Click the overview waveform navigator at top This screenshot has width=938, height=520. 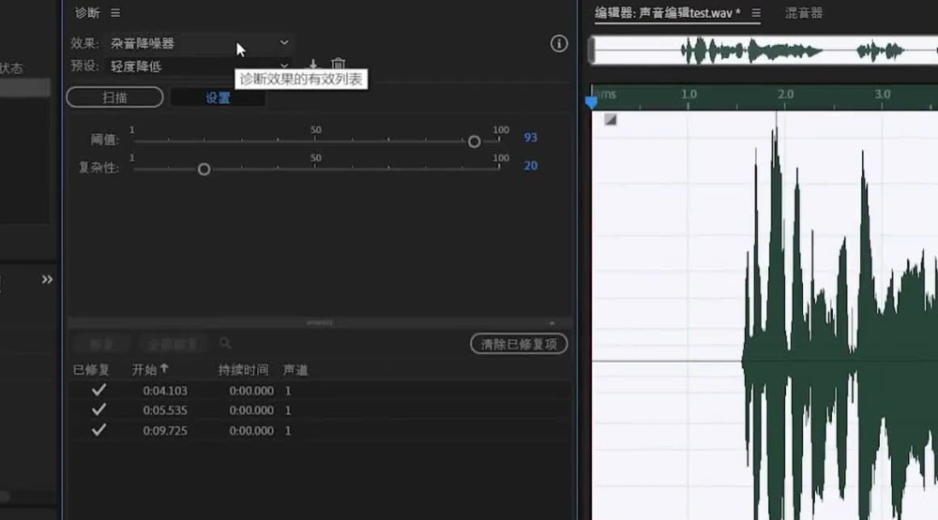point(764,51)
